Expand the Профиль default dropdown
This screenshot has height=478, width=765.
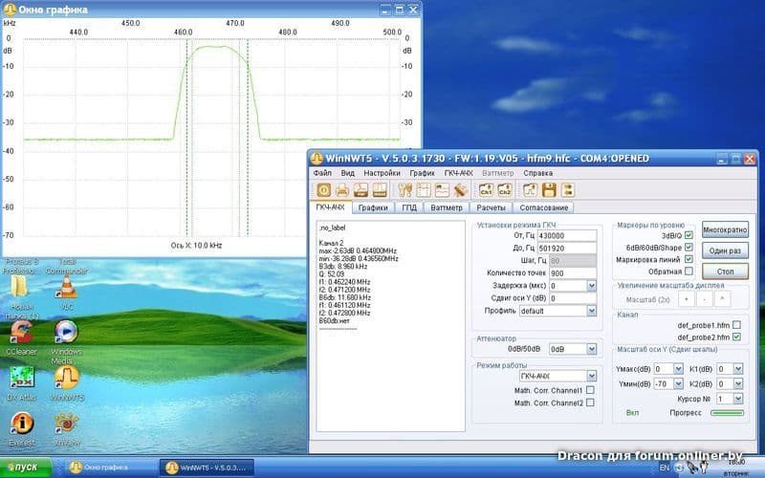tap(591, 311)
